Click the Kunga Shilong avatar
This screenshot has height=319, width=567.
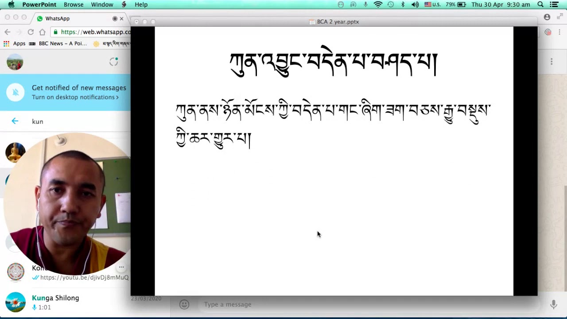click(16, 302)
